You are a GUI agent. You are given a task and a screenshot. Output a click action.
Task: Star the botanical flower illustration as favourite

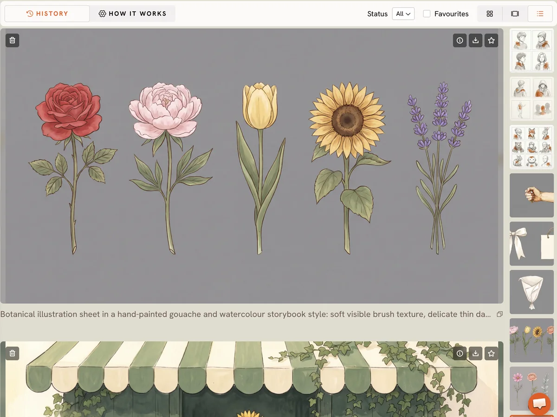pyautogui.click(x=491, y=40)
